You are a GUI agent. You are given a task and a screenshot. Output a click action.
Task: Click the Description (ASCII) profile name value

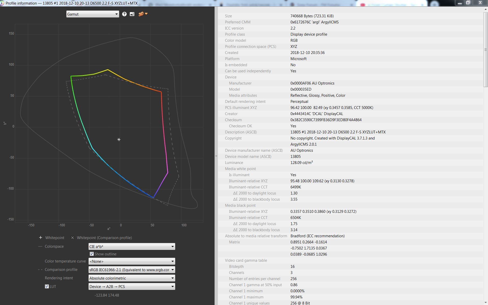coord(338,132)
